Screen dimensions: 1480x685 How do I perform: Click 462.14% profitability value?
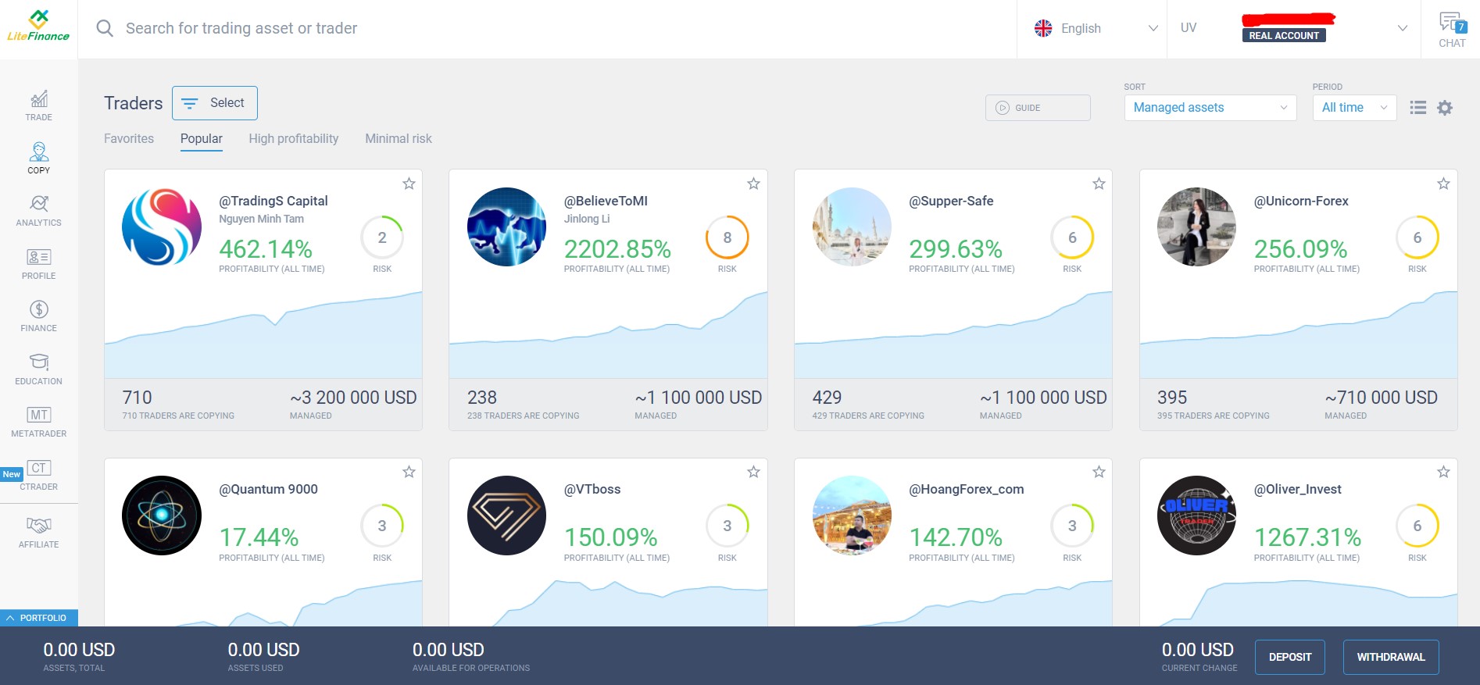(266, 249)
